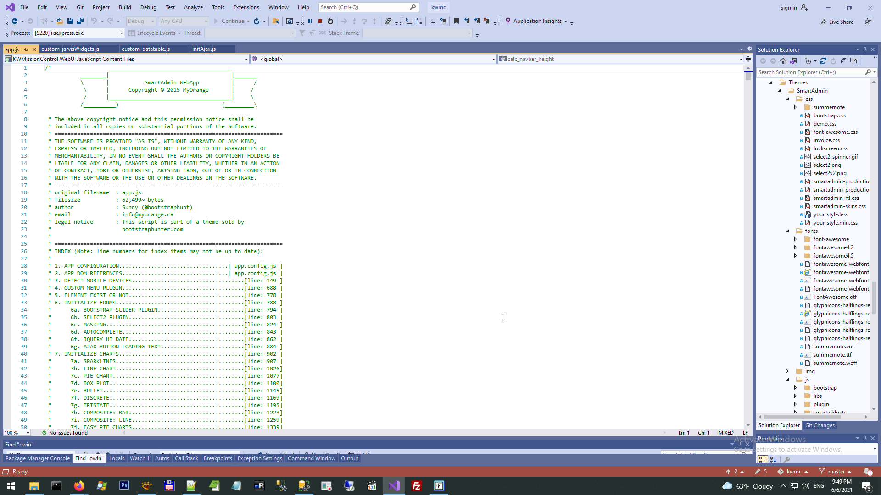Click Live Share button

pyautogui.click(x=836, y=22)
